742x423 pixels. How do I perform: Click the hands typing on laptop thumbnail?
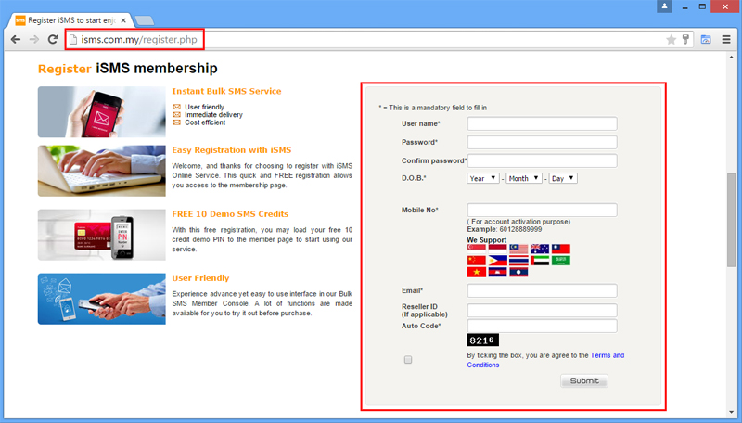102,171
